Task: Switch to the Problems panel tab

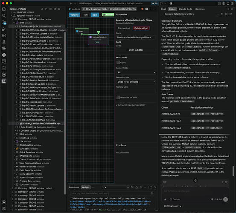Action: coord(74,187)
